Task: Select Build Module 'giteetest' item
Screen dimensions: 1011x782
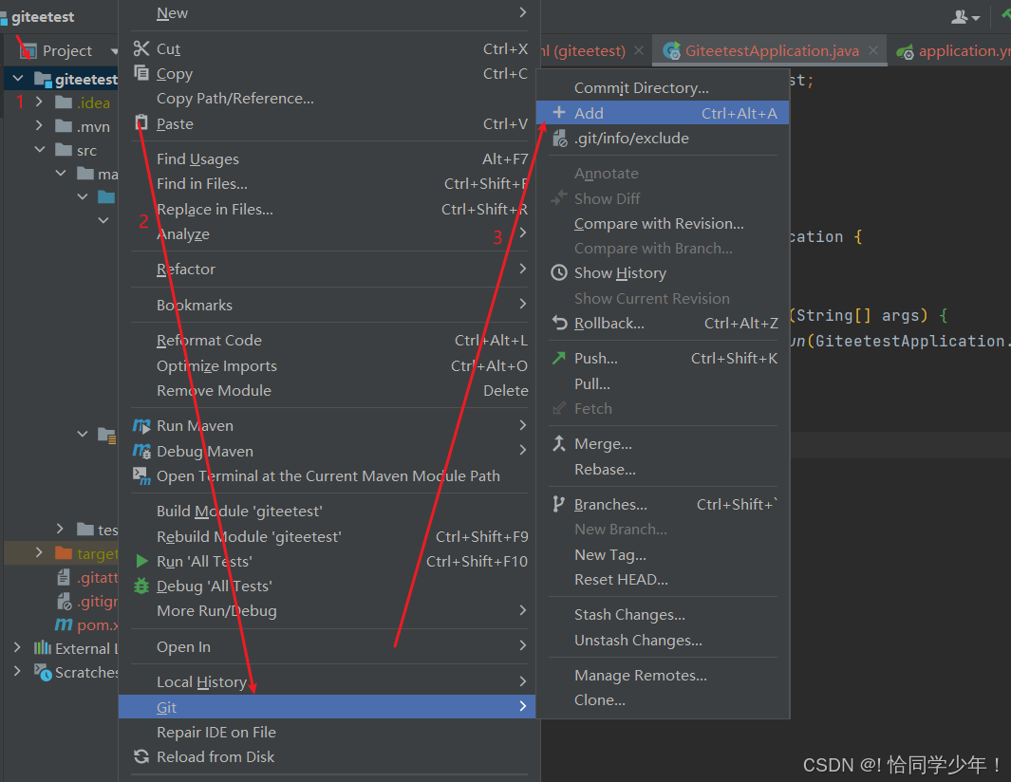Action: click(x=328, y=512)
